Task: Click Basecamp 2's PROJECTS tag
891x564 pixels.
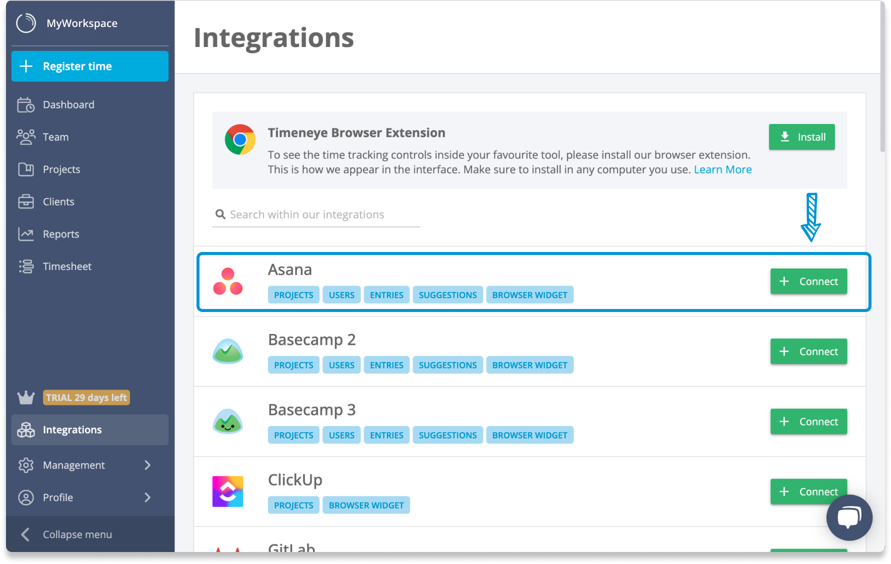Action: (x=293, y=365)
